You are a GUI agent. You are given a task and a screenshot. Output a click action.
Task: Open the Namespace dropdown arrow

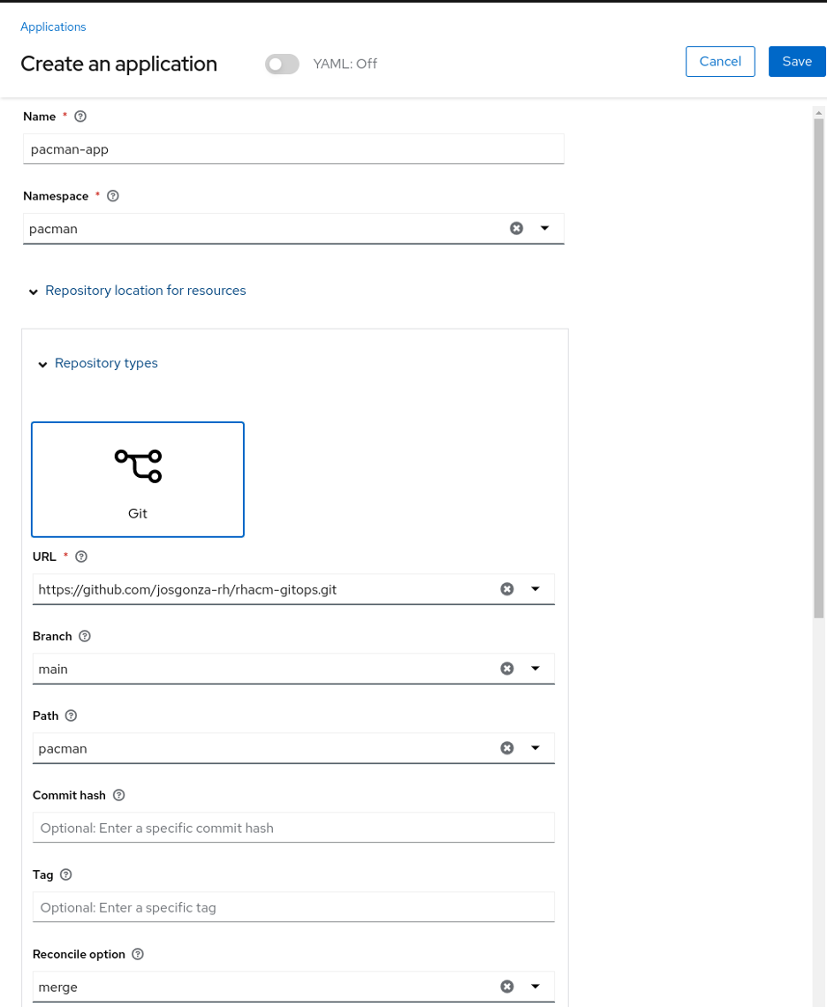tap(544, 228)
